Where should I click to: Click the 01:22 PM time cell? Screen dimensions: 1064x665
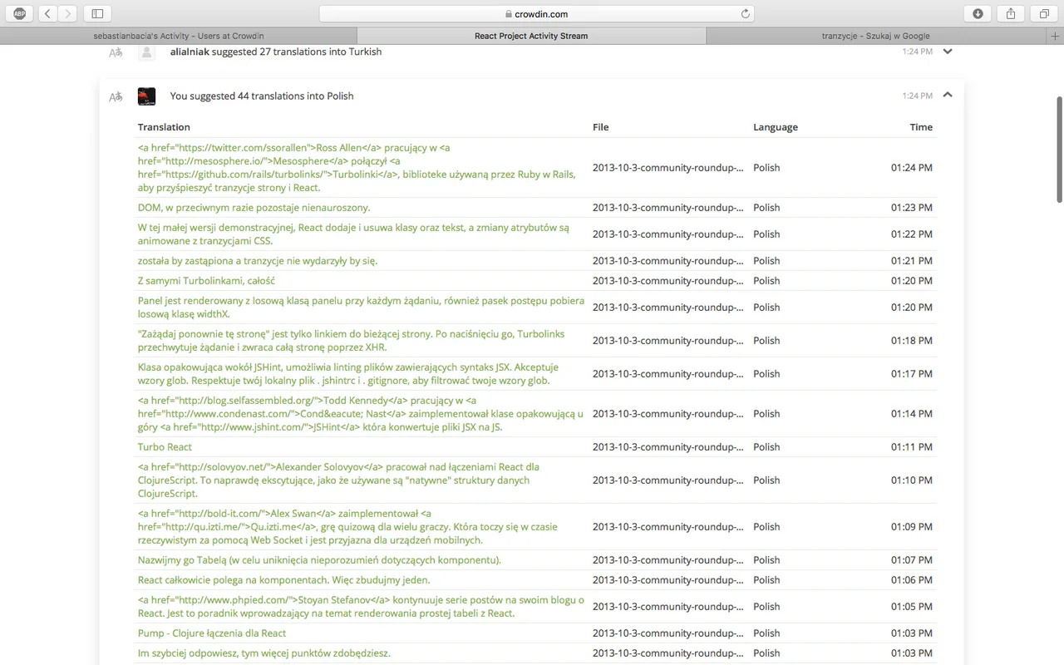(912, 234)
